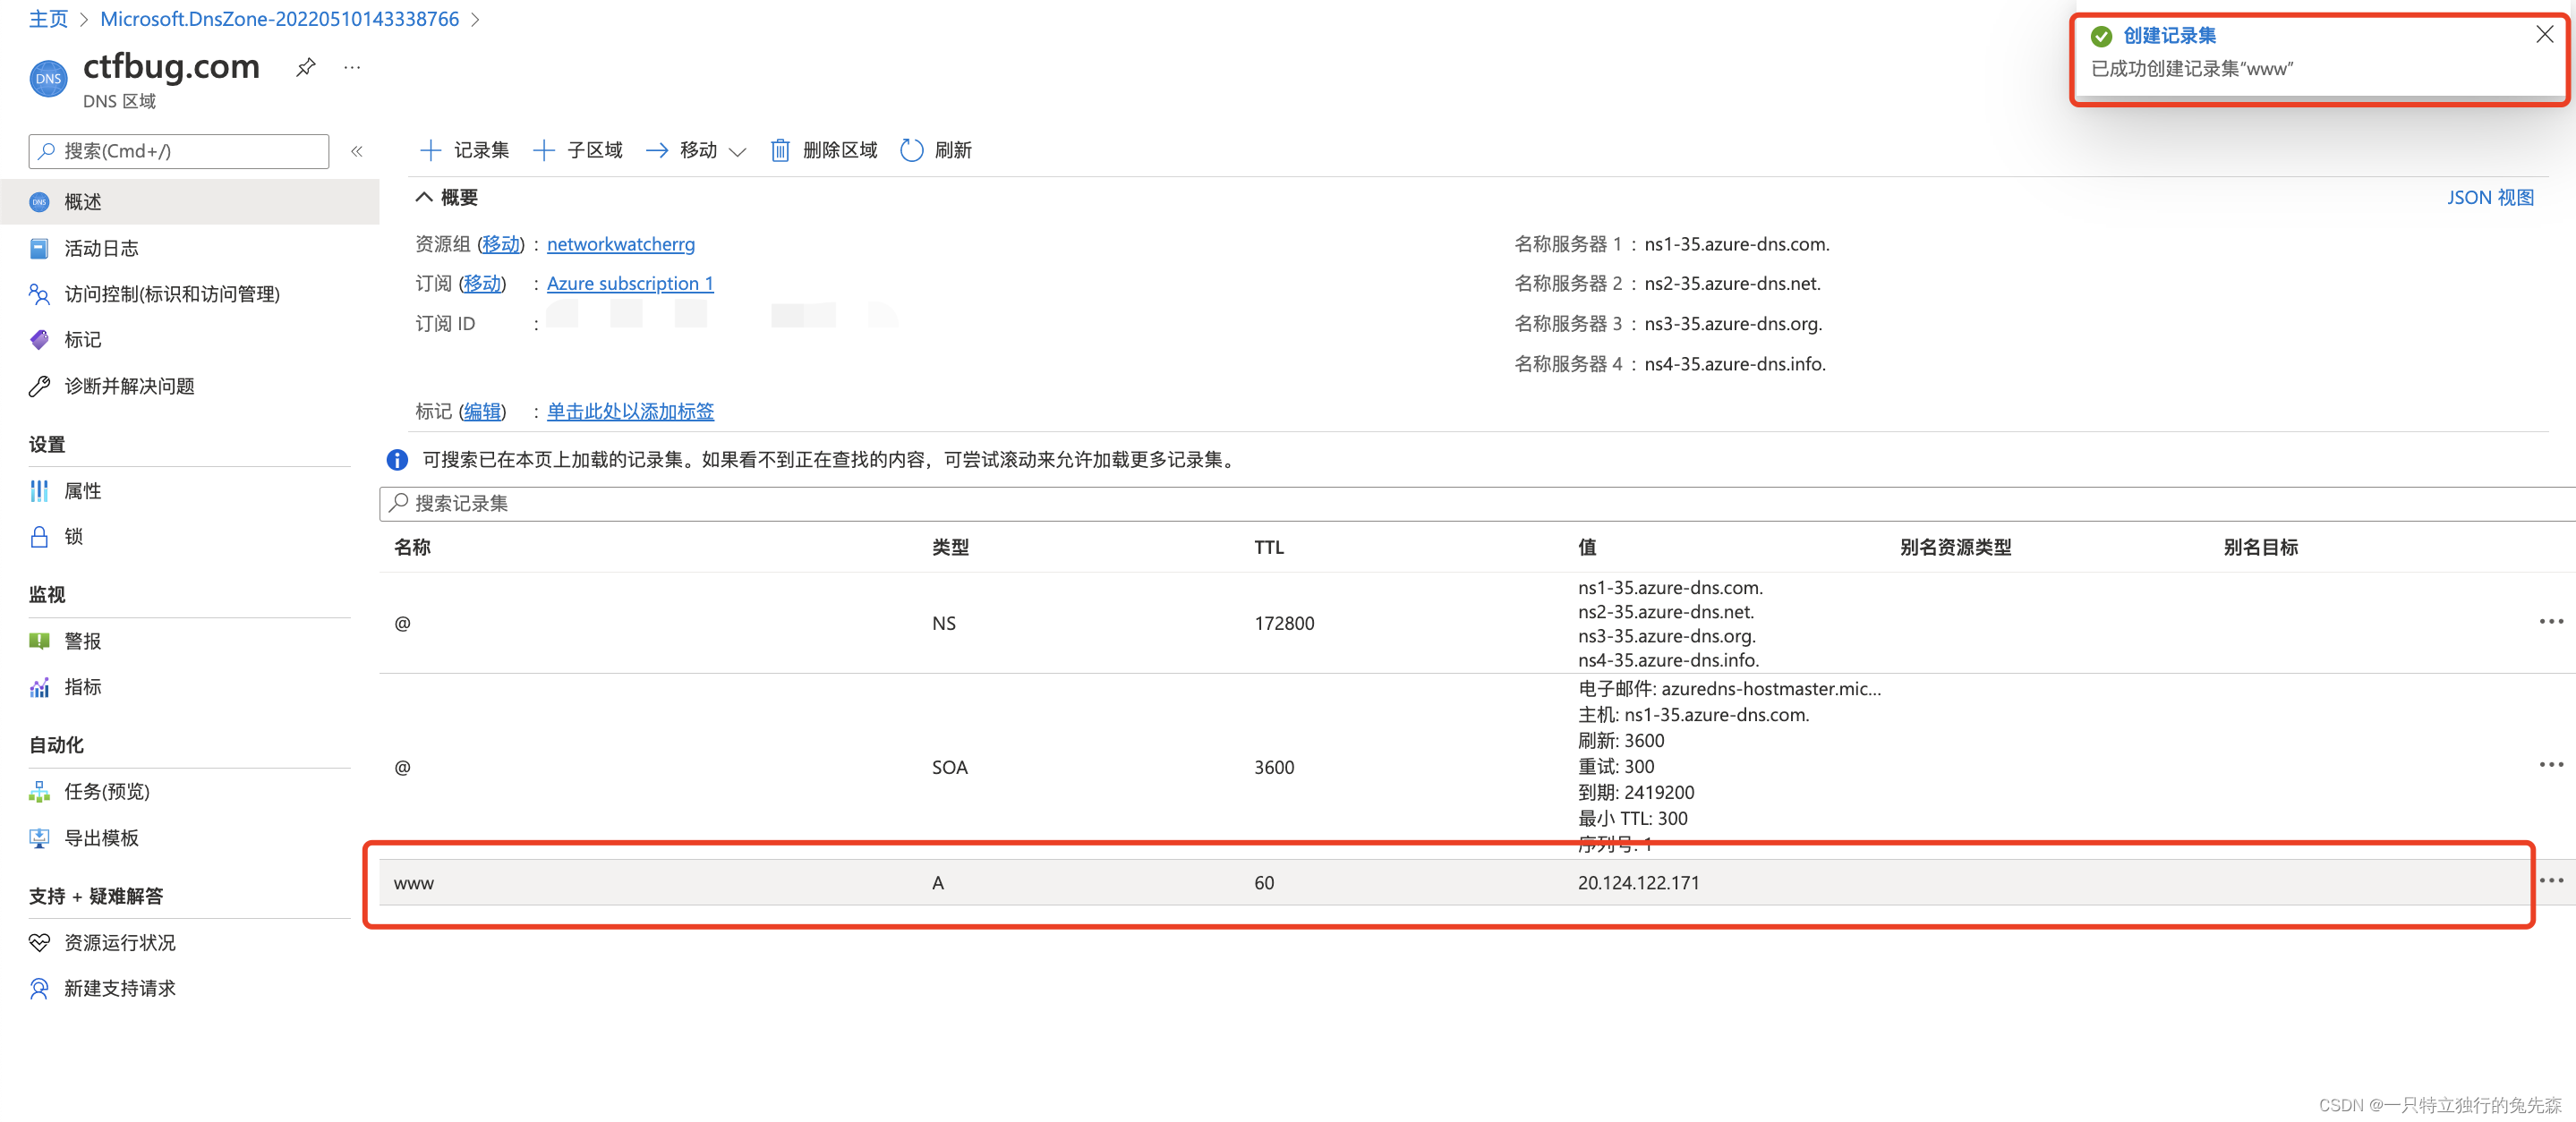Add a child zone
Image resolution: width=2576 pixels, height=1122 pixels.
(578, 150)
